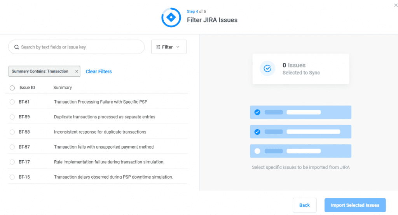Click the checkmark icon beside 0 Issues
Image resolution: width=398 pixels, height=215 pixels.
[x=267, y=69]
